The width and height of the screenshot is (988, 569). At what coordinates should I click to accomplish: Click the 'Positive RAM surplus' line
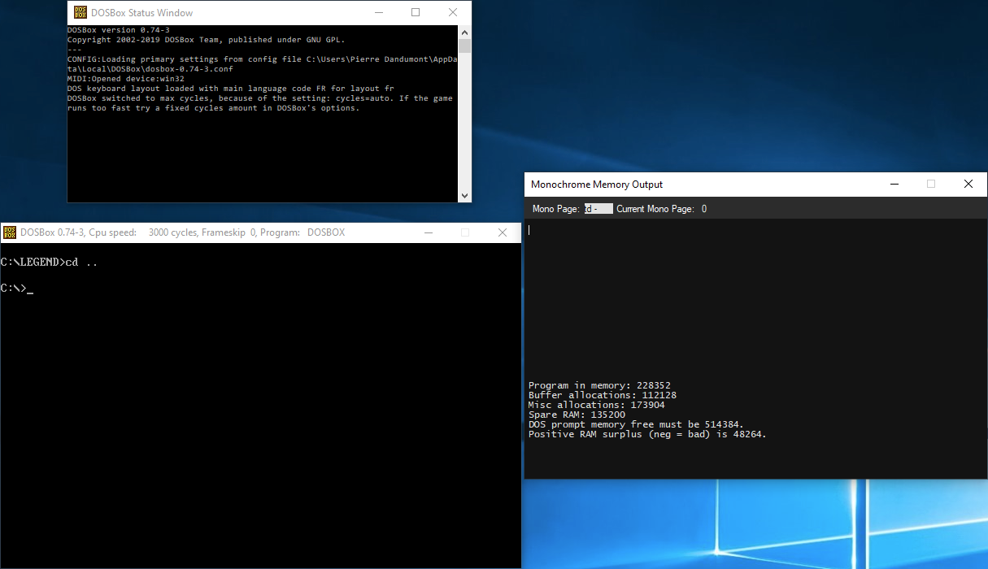point(647,434)
